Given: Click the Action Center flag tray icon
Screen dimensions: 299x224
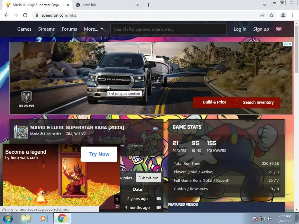Looking at the screenshot, I should pos(255,218).
